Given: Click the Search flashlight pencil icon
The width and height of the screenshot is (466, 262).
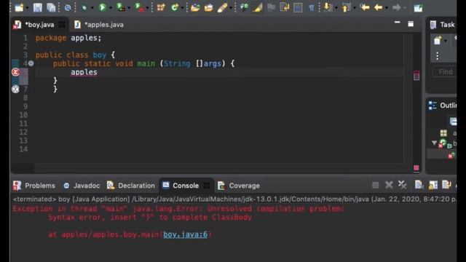Looking at the screenshot, I should click(223, 7).
